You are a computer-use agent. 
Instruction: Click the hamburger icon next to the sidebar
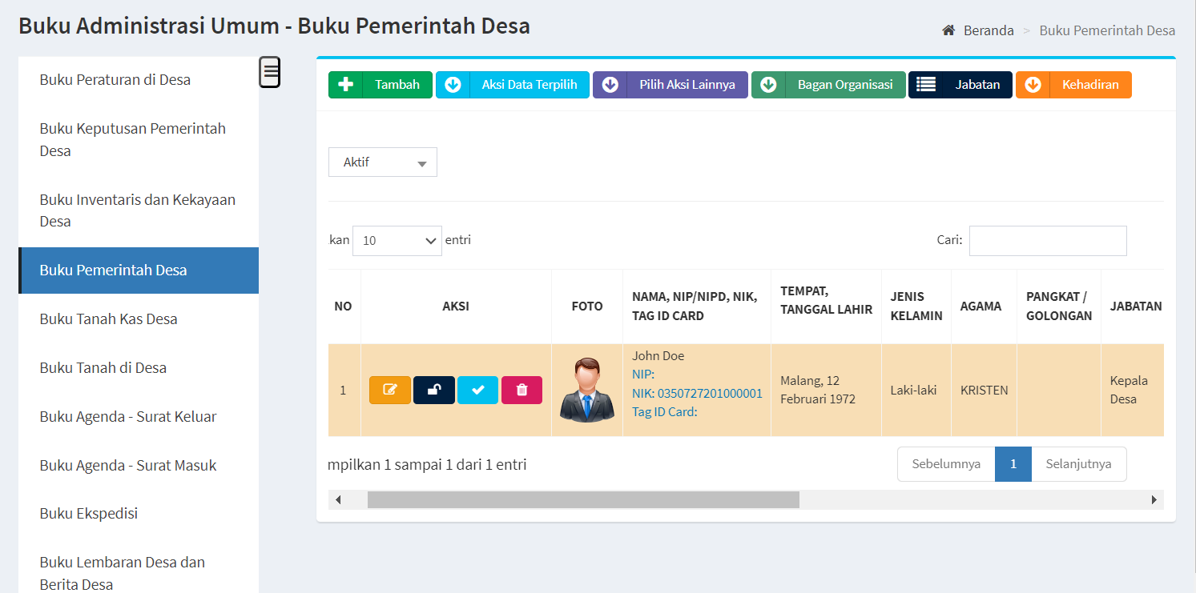click(x=270, y=72)
